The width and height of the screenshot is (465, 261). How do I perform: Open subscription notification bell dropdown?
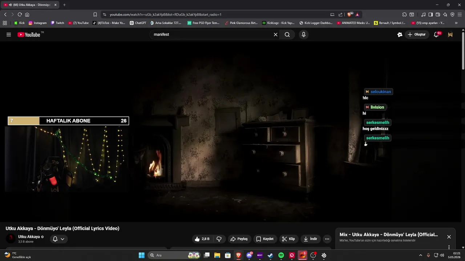click(x=58, y=239)
